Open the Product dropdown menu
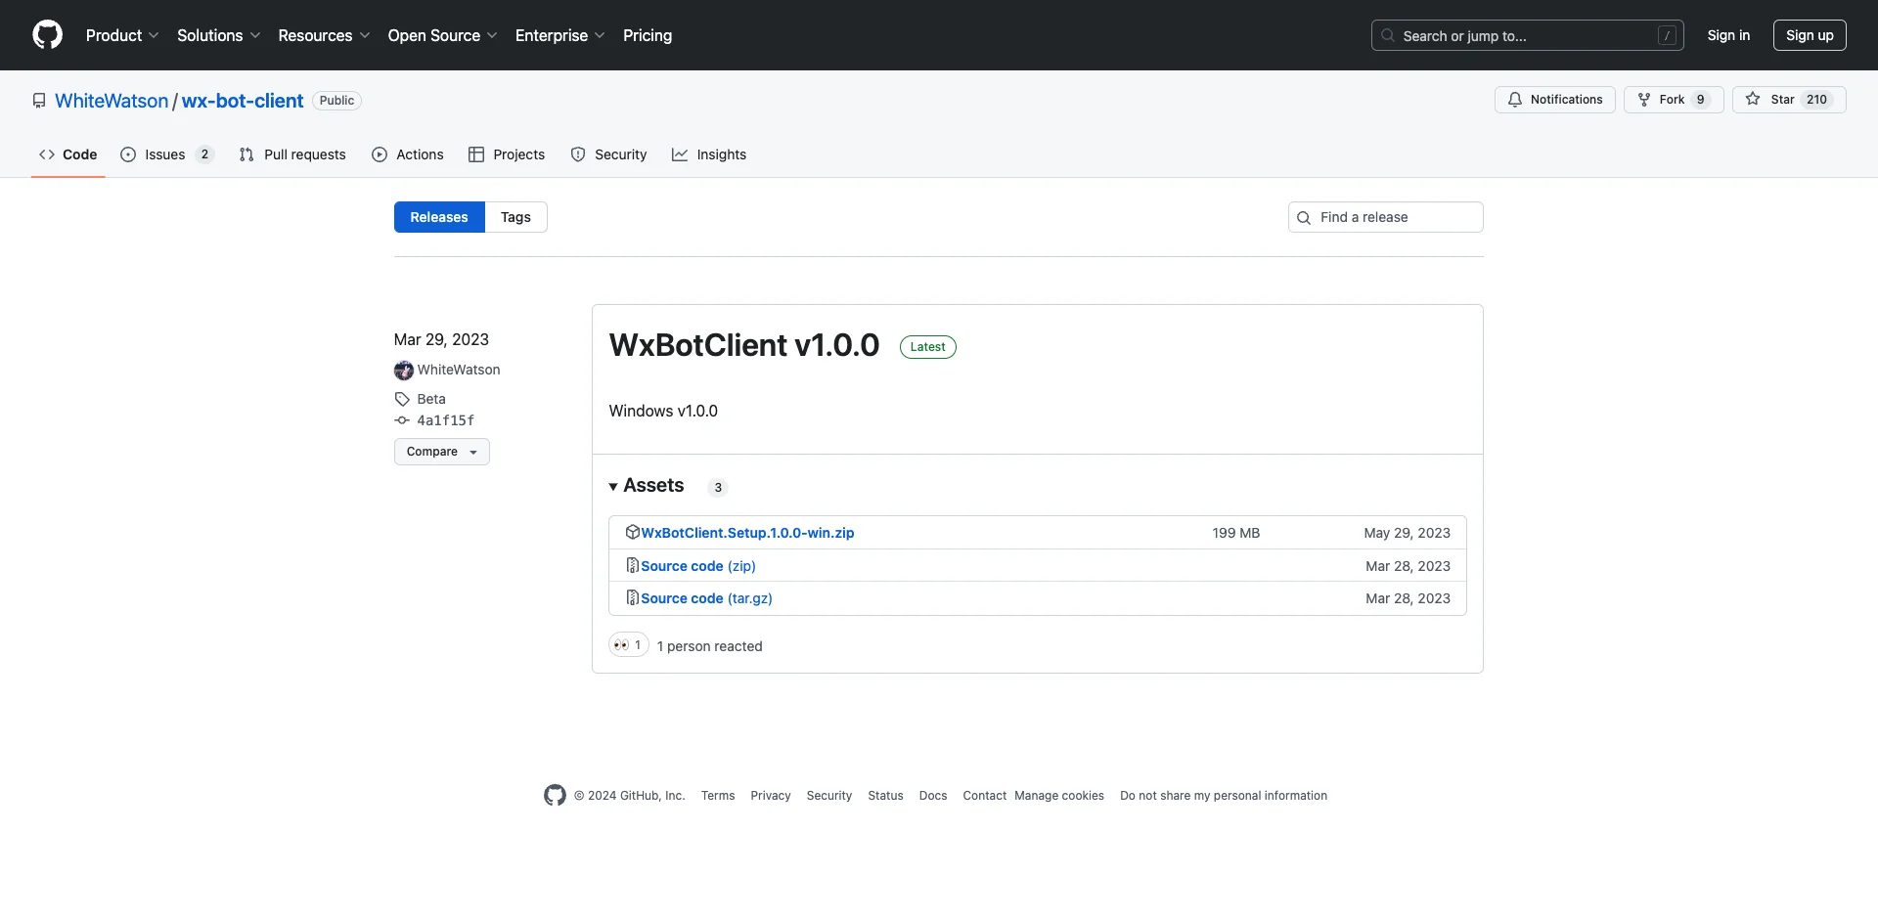1878x920 pixels. click(122, 35)
